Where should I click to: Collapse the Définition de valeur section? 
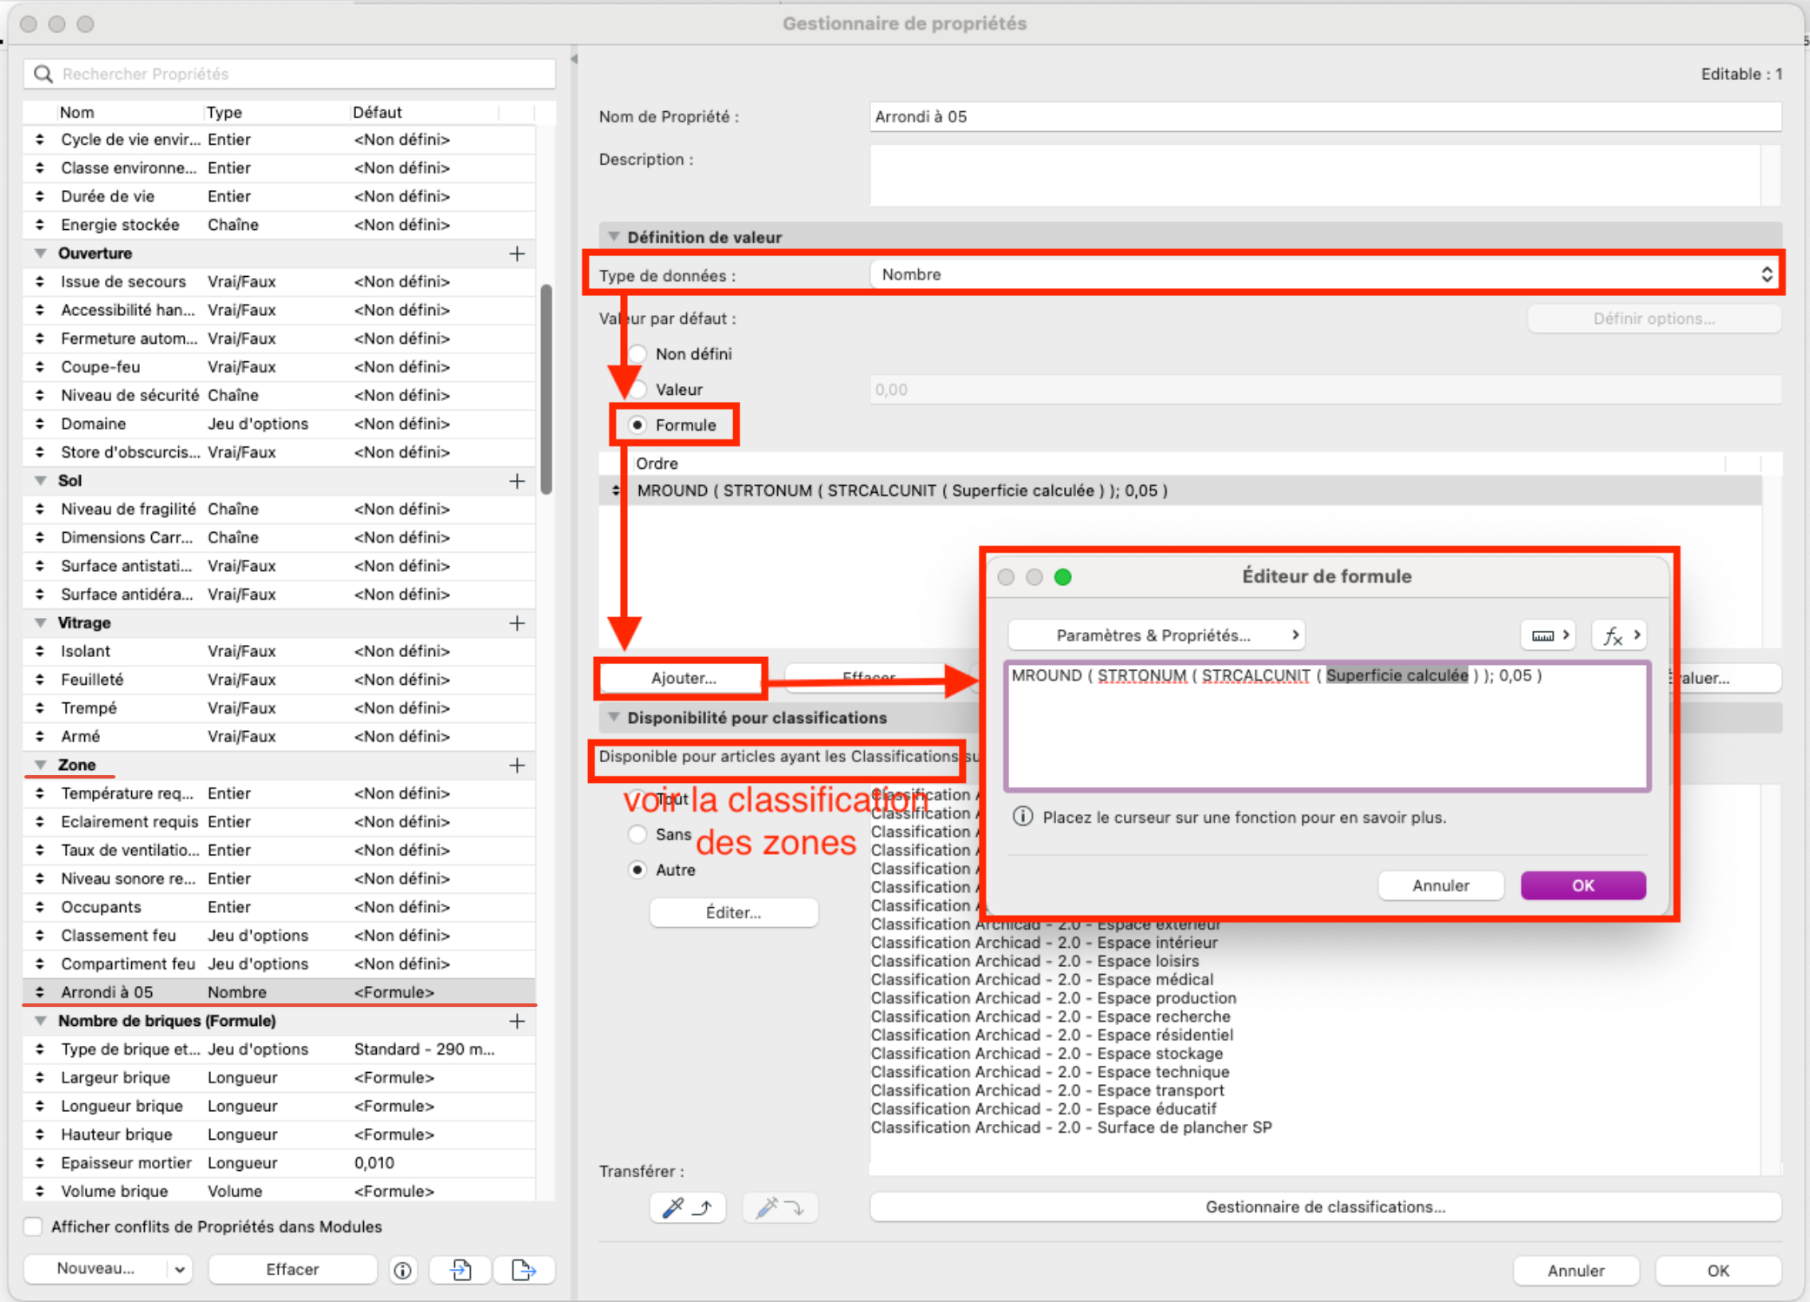tap(614, 237)
